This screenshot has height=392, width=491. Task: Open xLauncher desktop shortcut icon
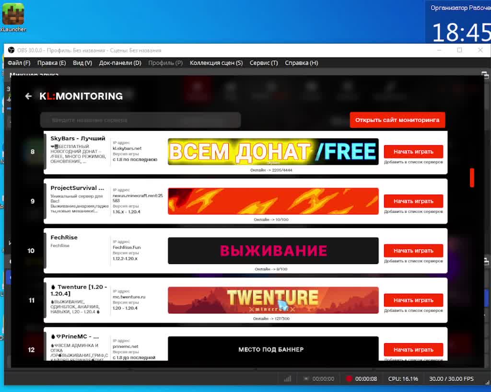(13, 17)
